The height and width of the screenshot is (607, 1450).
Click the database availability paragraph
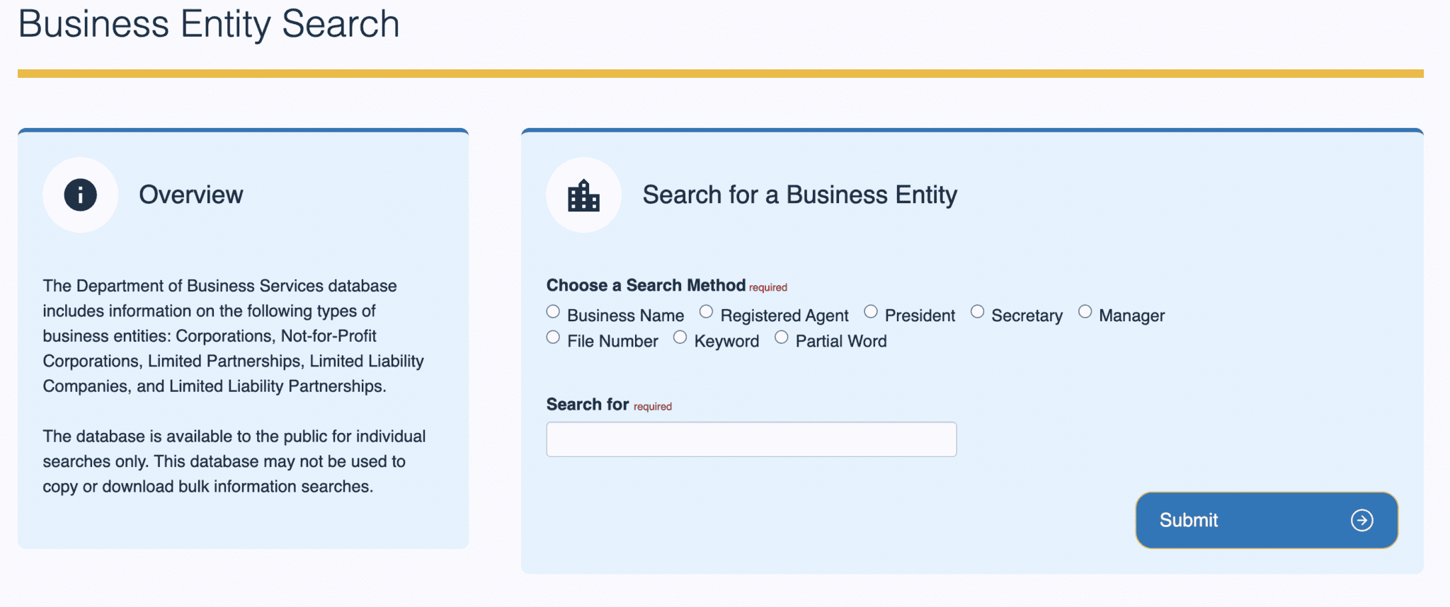(234, 461)
